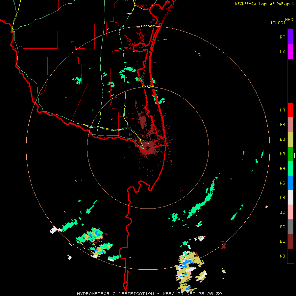Viewport: 296px width, 296px height.
Task: Click the BI brown legend swatch
Action: point(290,241)
